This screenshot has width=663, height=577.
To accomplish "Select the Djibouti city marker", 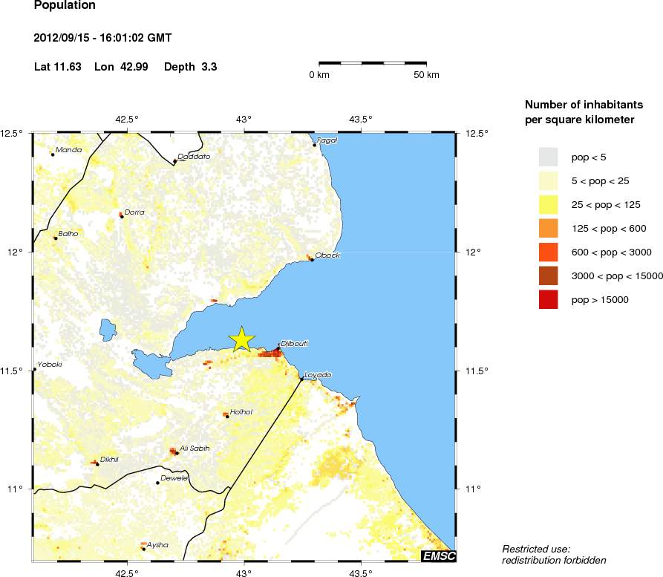I will [278, 348].
